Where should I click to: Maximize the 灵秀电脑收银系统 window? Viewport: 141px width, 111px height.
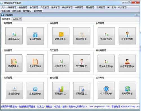(x=129, y=3)
